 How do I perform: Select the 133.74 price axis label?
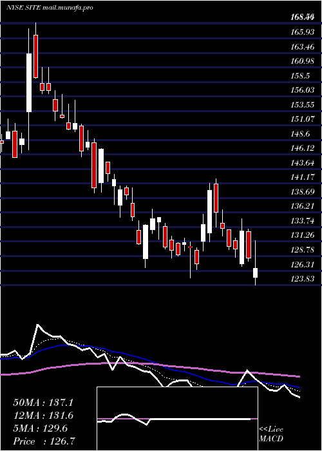pos(302,221)
